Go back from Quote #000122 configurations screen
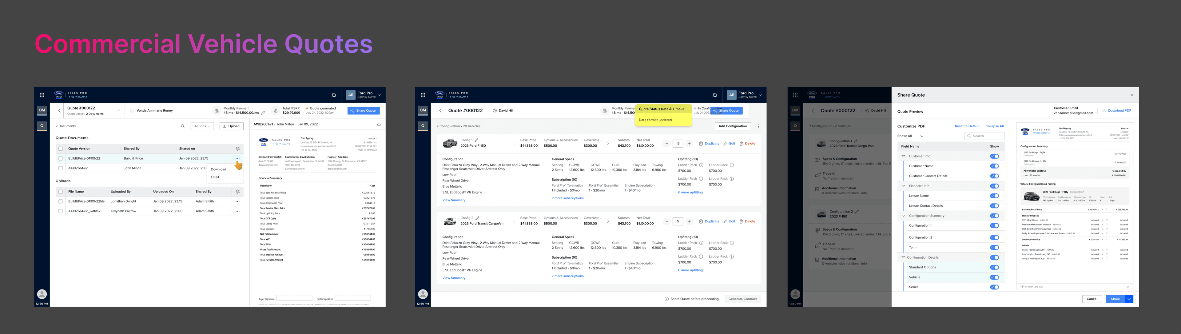Image resolution: width=1181 pixels, height=334 pixels. click(441, 110)
